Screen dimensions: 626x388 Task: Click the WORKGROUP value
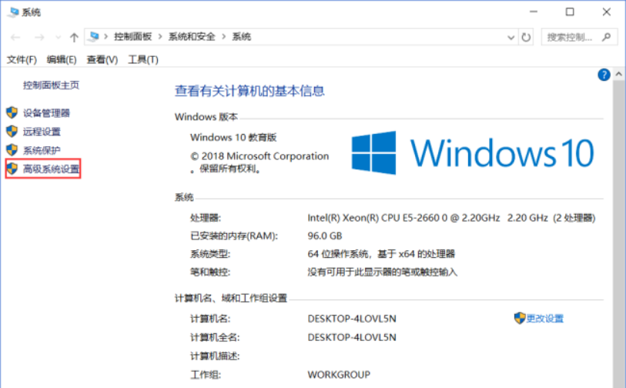(x=339, y=375)
